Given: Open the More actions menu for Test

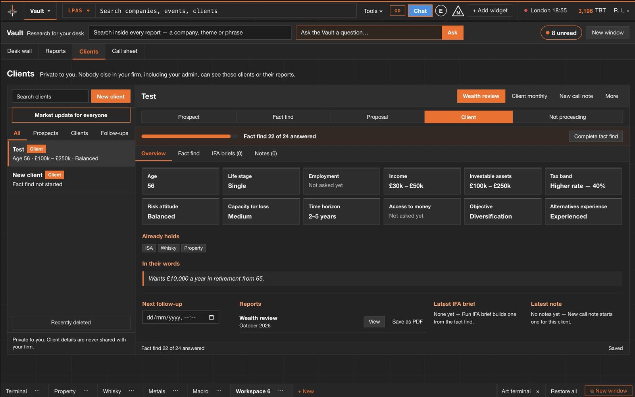Looking at the screenshot, I should [612, 96].
